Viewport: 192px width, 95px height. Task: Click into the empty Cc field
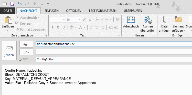point(114,52)
